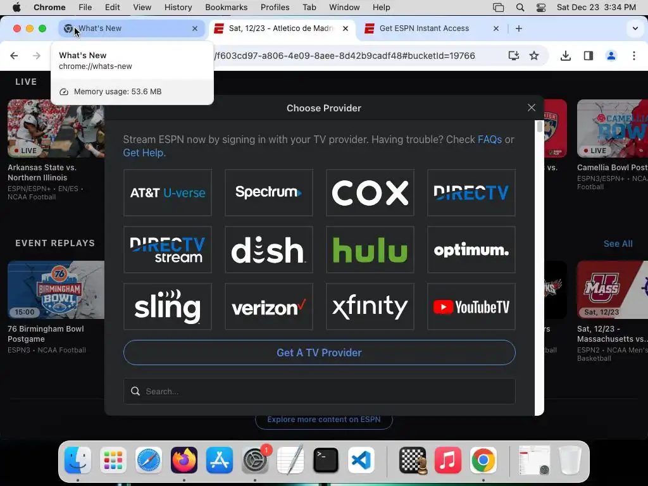648x486 pixels.
Task: Open the FAQs link
Action: [x=490, y=140]
